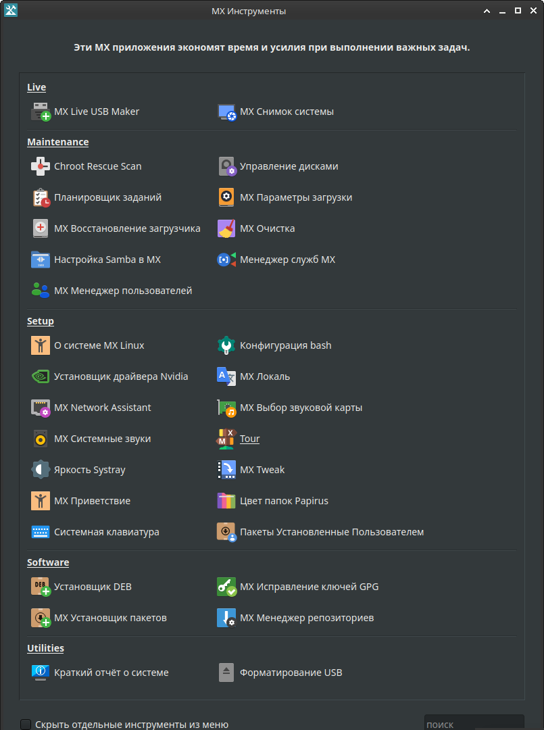The image size is (544, 730).
Task: Click the Setup section heading
Action: [x=41, y=321]
